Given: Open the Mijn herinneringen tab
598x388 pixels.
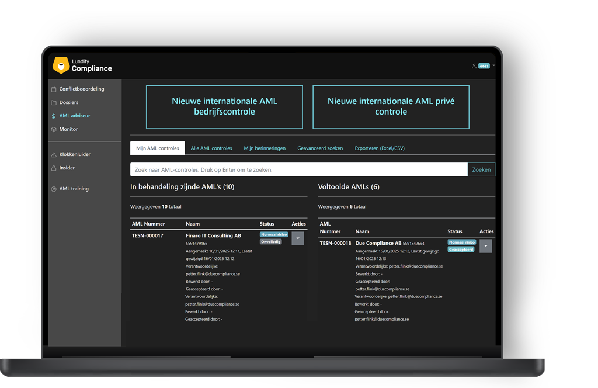Looking at the screenshot, I should (265, 148).
